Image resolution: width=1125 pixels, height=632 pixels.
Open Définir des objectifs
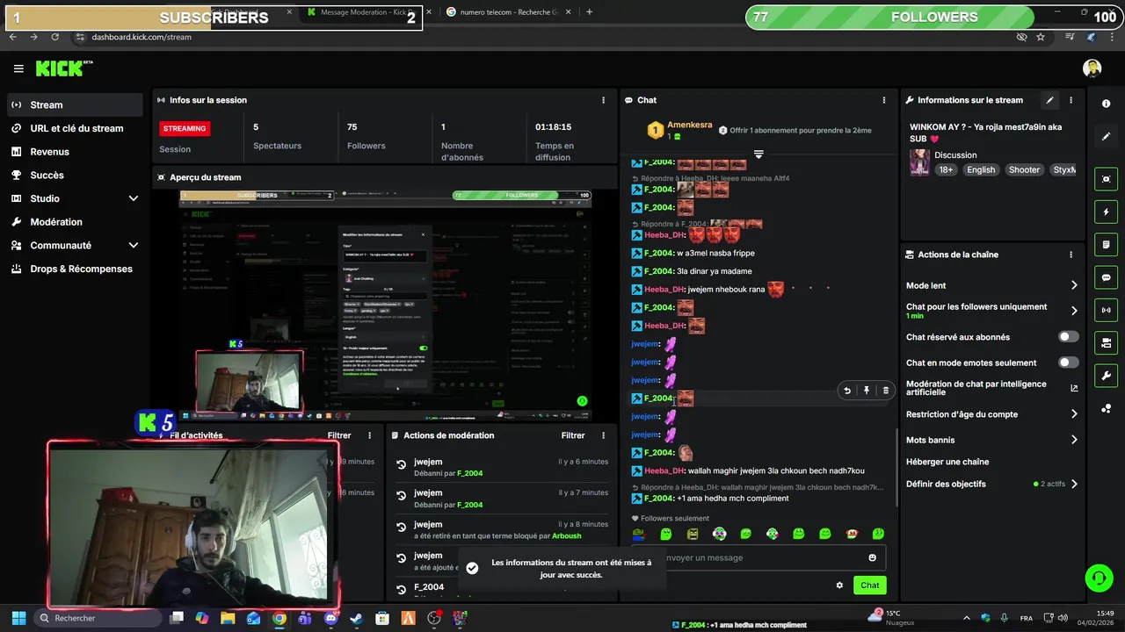tap(992, 484)
